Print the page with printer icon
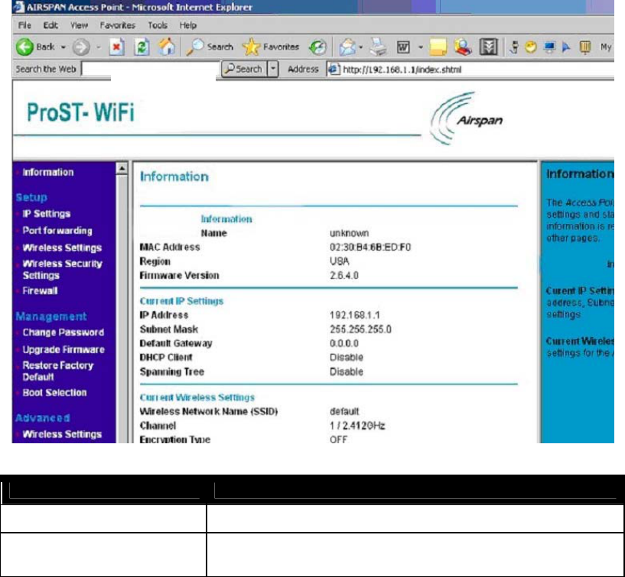This screenshot has width=625, height=577. [x=377, y=47]
